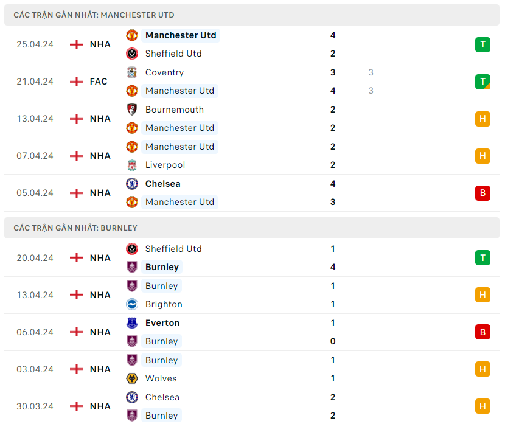Click the Liverpool club crest icon

click(x=131, y=165)
